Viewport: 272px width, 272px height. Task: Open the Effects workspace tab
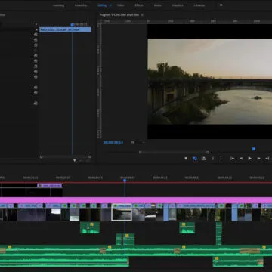pos(139,5)
